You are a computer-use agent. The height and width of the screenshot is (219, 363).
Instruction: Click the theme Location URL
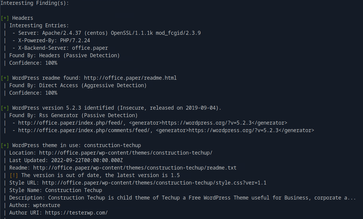pyautogui.click(x=126, y=153)
